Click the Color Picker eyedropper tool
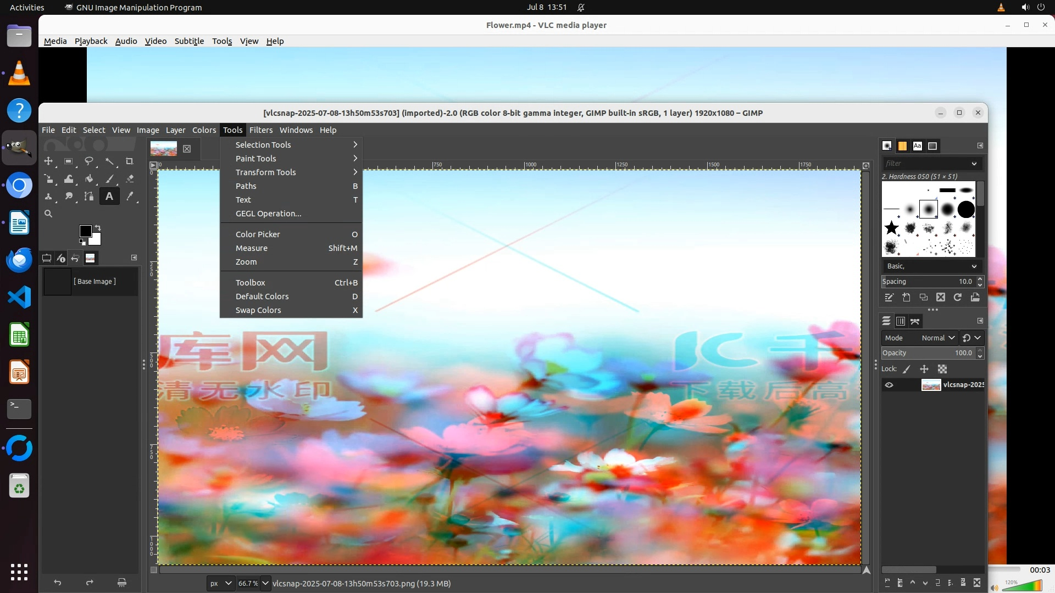The image size is (1055, 593). 130,197
